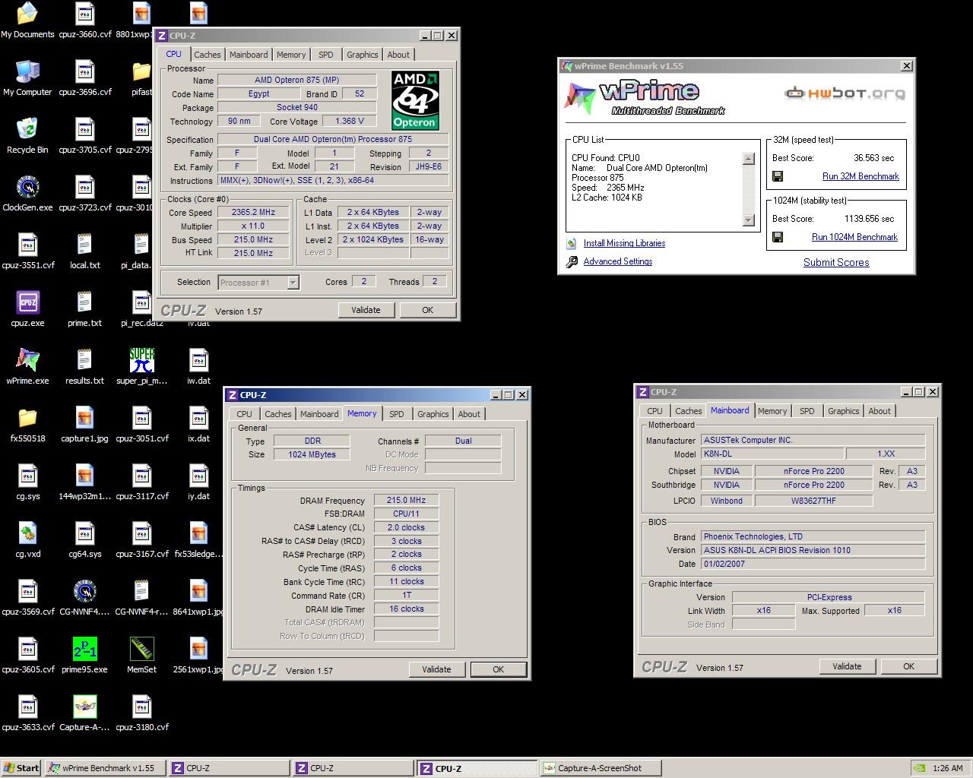This screenshot has width=973, height=778.
Task: Open the results.txt file icon
Action: 84,366
